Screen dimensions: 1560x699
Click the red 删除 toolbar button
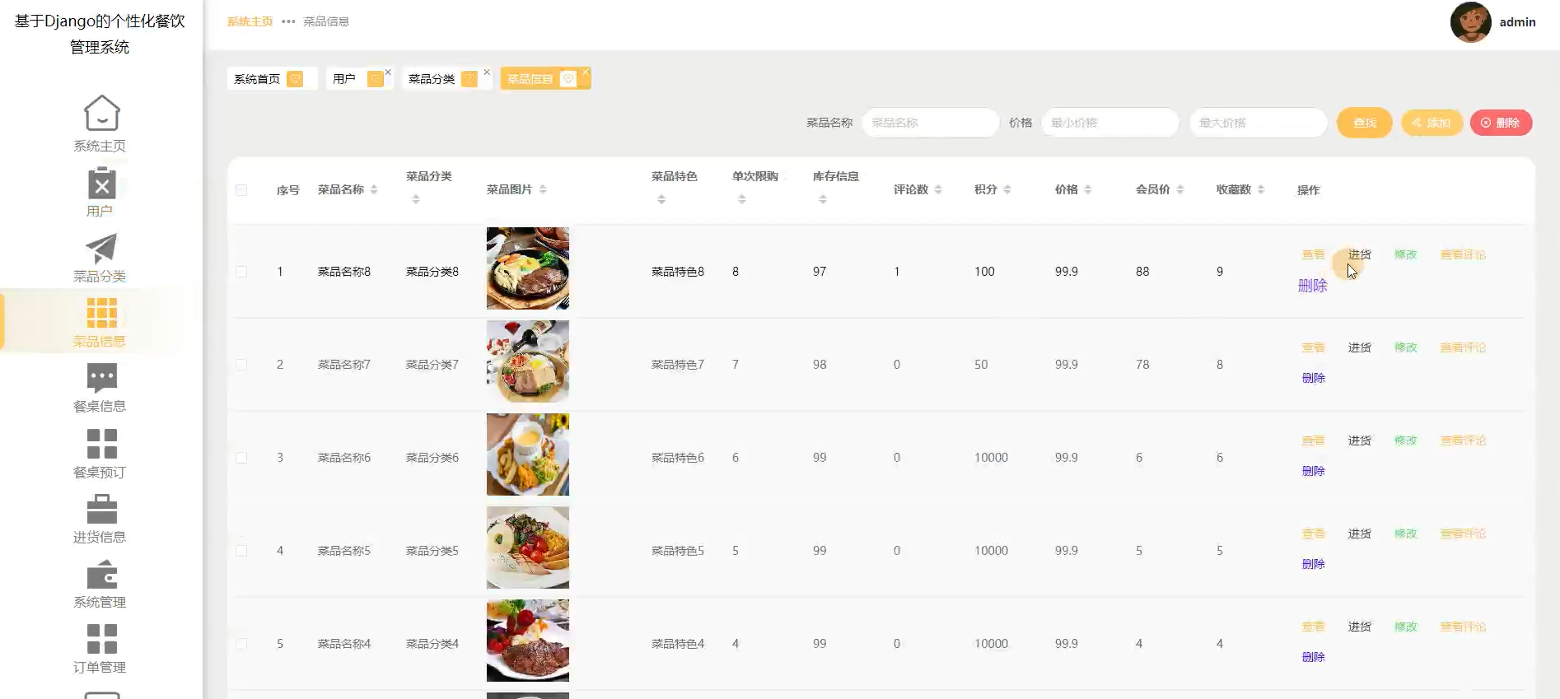pyautogui.click(x=1501, y=123)
